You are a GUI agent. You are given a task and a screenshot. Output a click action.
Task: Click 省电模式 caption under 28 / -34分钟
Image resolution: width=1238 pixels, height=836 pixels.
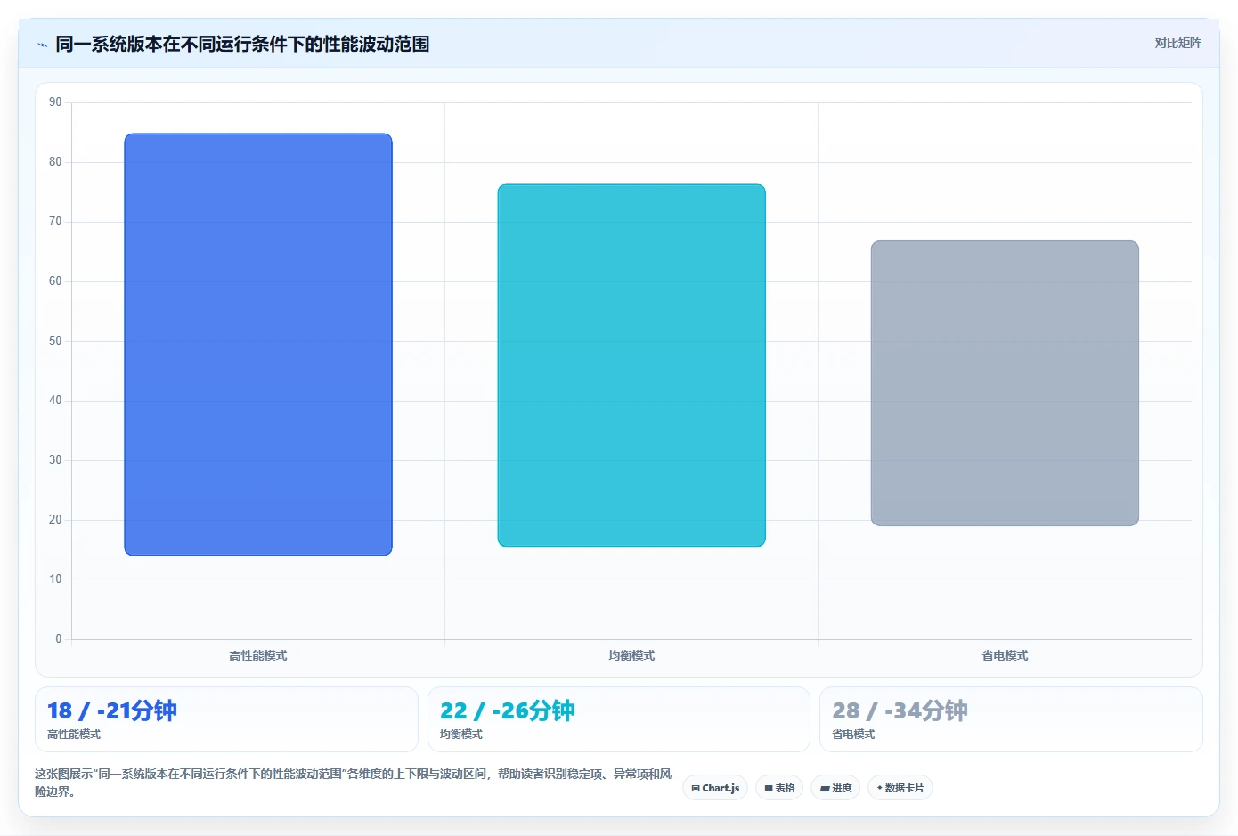pyautogui.click(x=853, y=735)
